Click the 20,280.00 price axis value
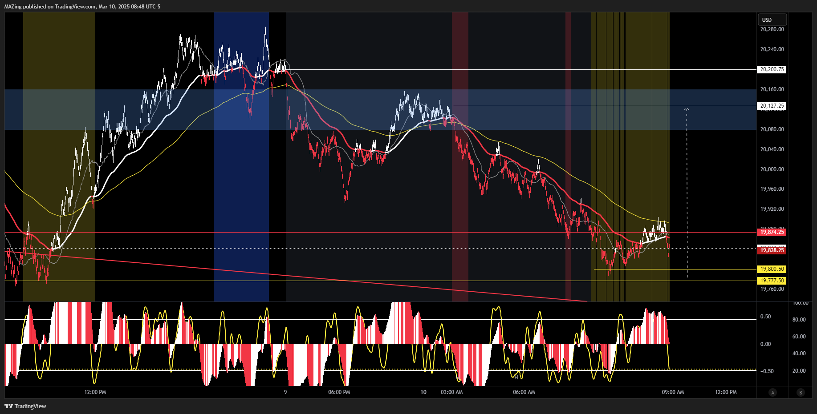This screenshot has height=414, width=817. (772, 29)
